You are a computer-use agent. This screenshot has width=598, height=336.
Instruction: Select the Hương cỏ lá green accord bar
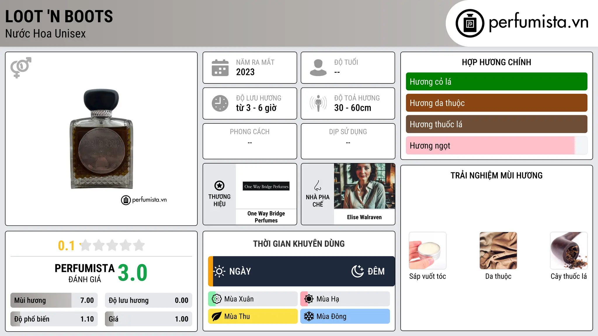point(496,82)
